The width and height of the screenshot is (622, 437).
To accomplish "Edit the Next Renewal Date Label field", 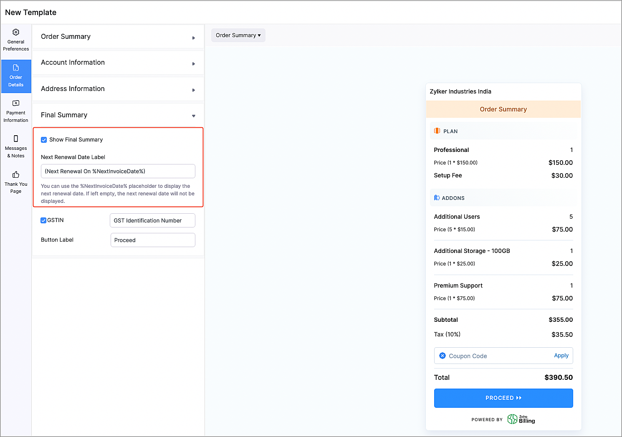I will pos(118,171).
